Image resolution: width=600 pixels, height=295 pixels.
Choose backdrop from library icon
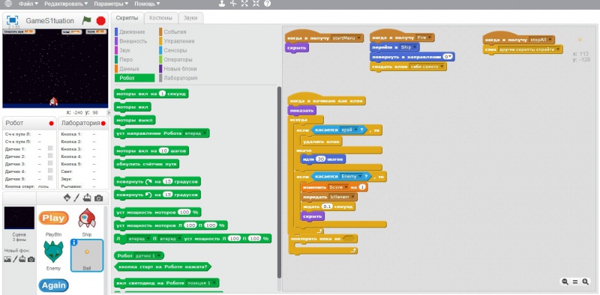coord(7,260)
